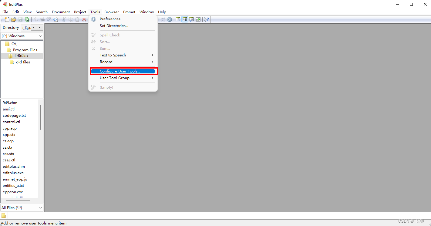431x226 pixels.
Task: Open the drive selector showing [C:] Windows
Action: [x=22, y=36]
